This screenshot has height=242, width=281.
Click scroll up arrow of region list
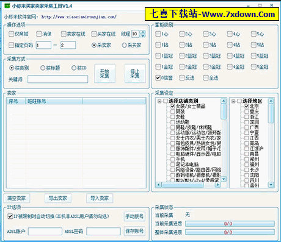pos(271,101)
